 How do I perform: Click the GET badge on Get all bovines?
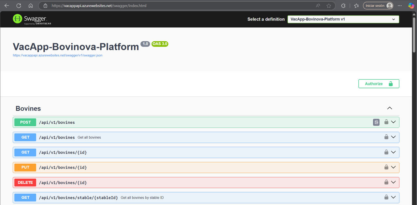(25, 137)
